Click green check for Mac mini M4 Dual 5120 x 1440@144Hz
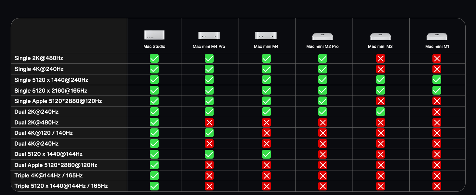The width and height of the screenshot is (476, 195). tap(266, 154)
